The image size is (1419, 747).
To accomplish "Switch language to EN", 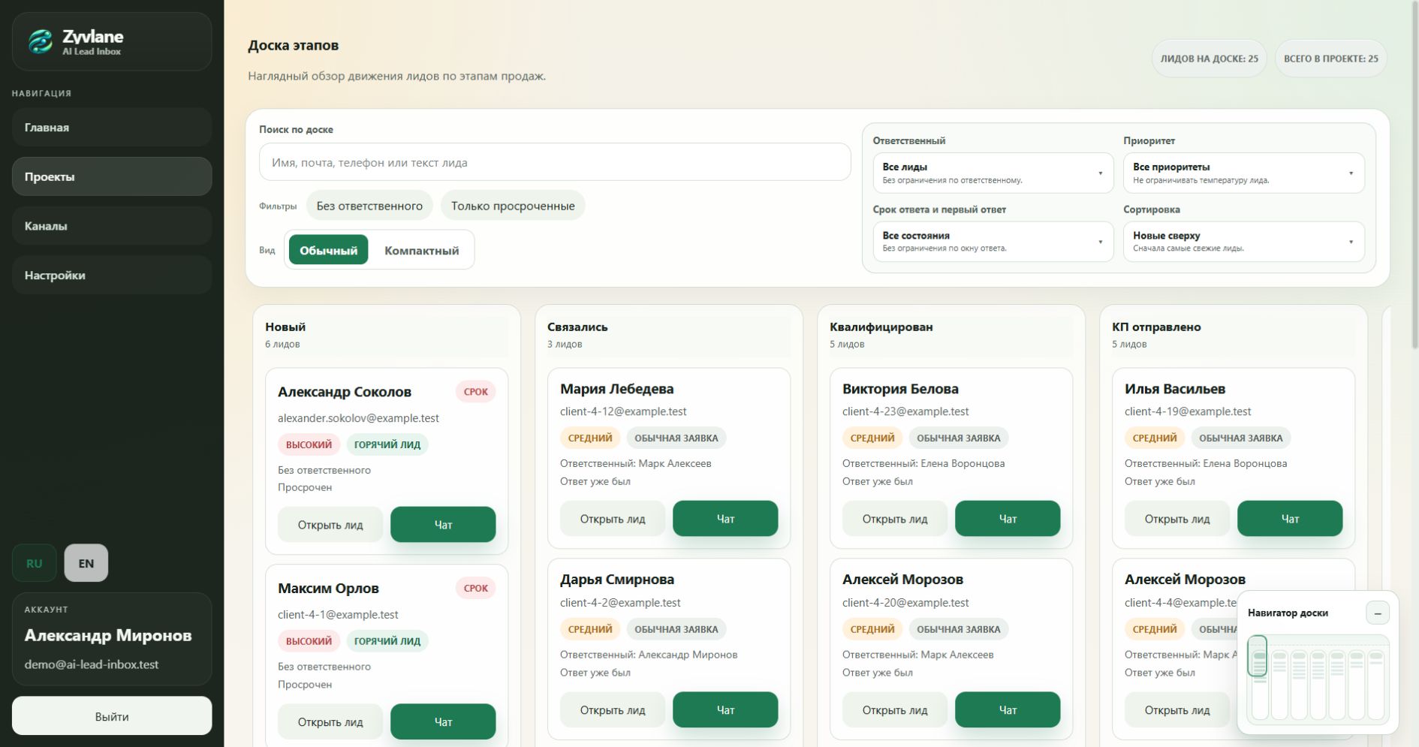I will [86, 563].
